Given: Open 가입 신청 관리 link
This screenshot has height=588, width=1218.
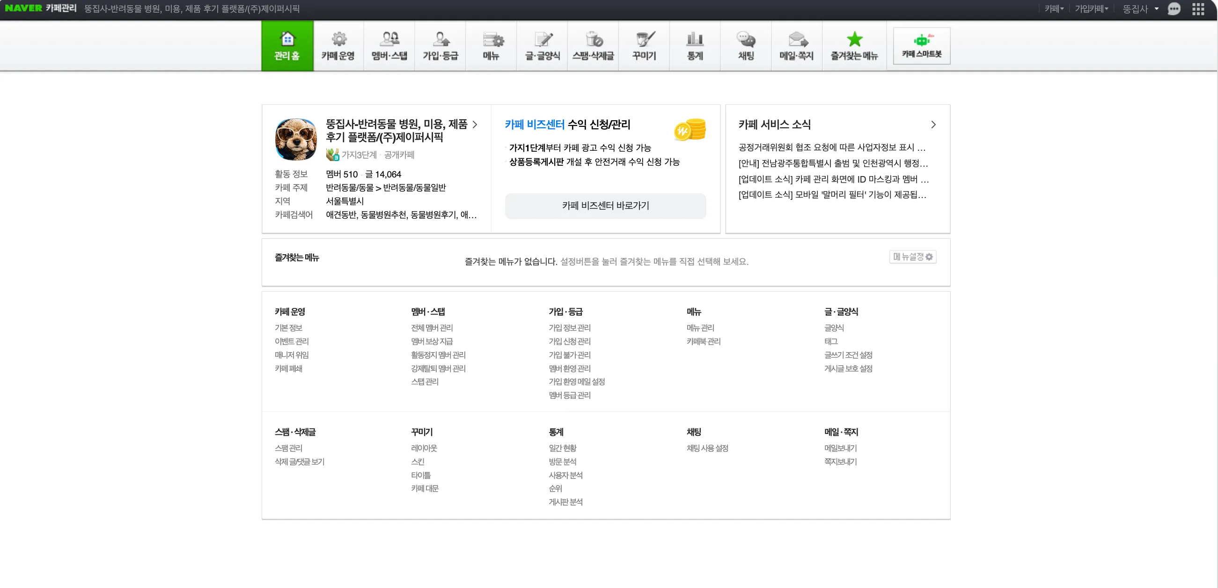Looking at the screenshot, I should (x=569, y=342).
